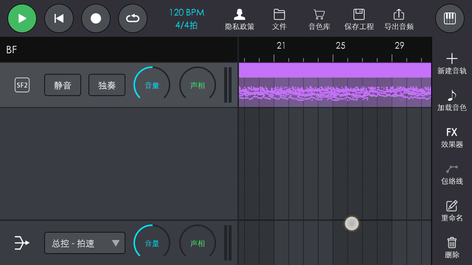Click the BF track level meter
Image resolution: width=472 pixels, height=265 pixels.
tap(228, 85)
